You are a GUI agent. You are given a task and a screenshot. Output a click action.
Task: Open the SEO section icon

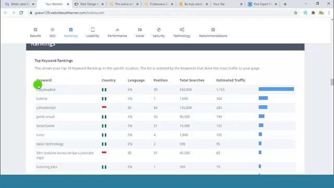pos(52,30)
